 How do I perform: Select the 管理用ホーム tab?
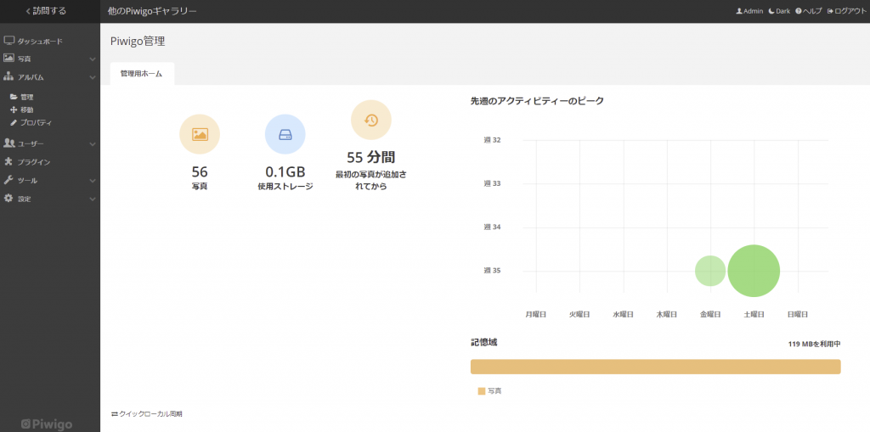coord(142,73)
